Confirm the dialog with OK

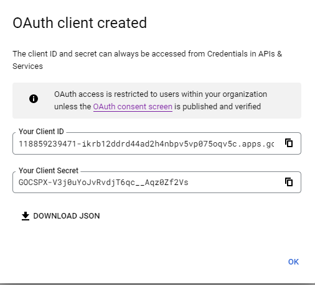[x=293, y=262]
